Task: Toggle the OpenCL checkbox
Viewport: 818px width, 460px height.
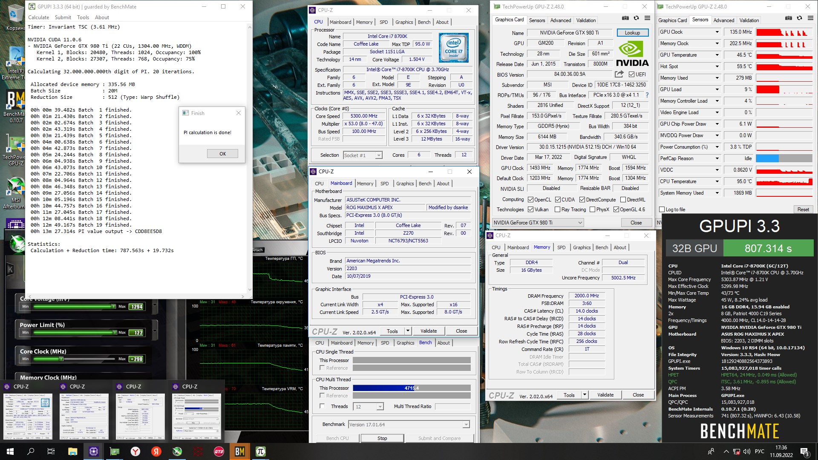Action: click(x=530, y=200)
